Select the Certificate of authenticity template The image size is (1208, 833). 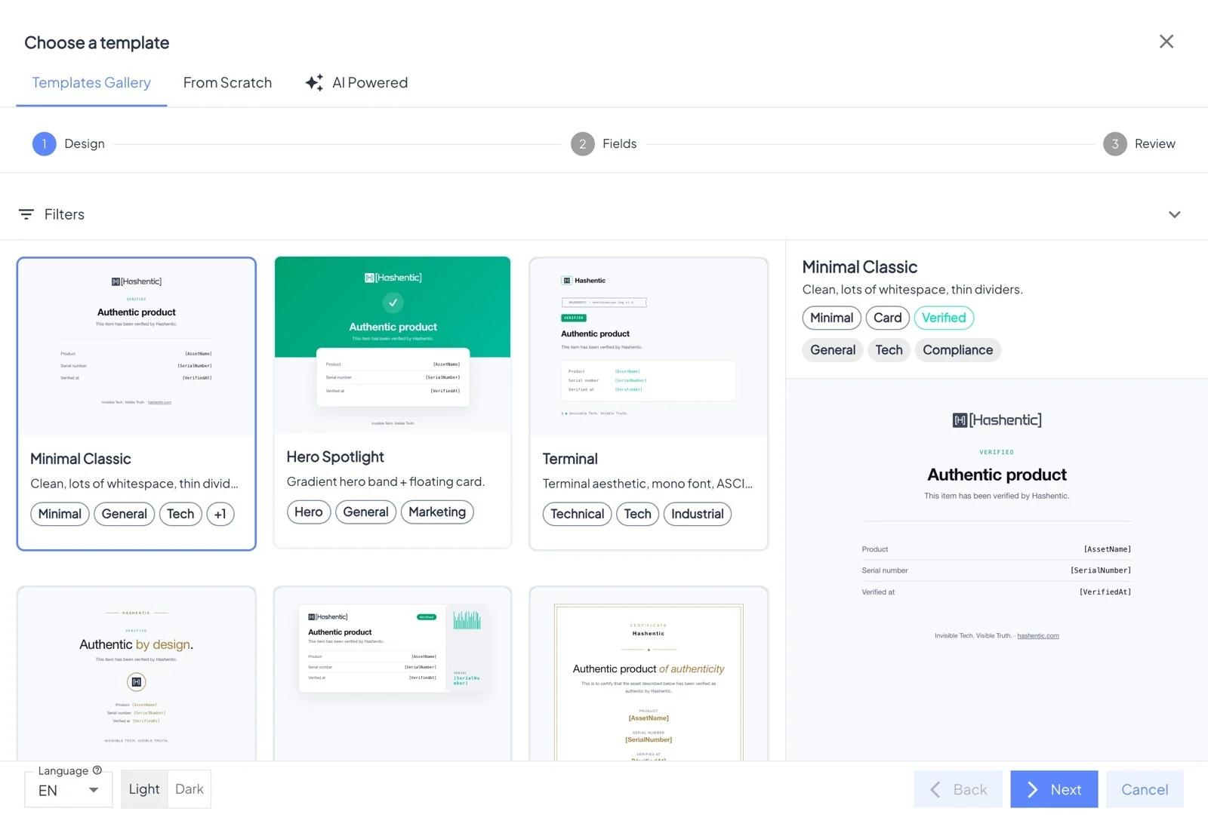(649, 674)
